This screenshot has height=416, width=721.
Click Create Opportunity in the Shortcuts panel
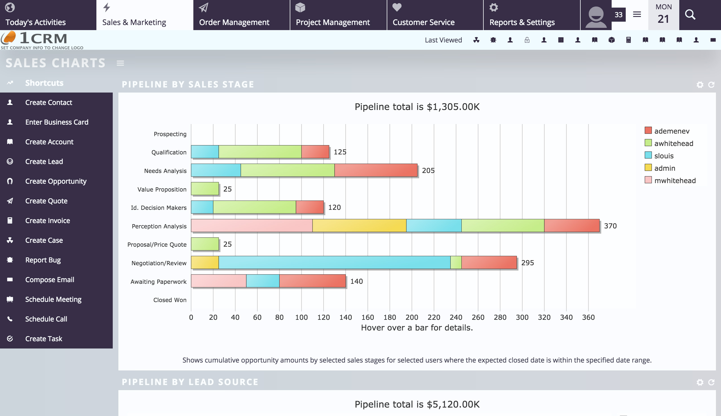tap(56, 181)
